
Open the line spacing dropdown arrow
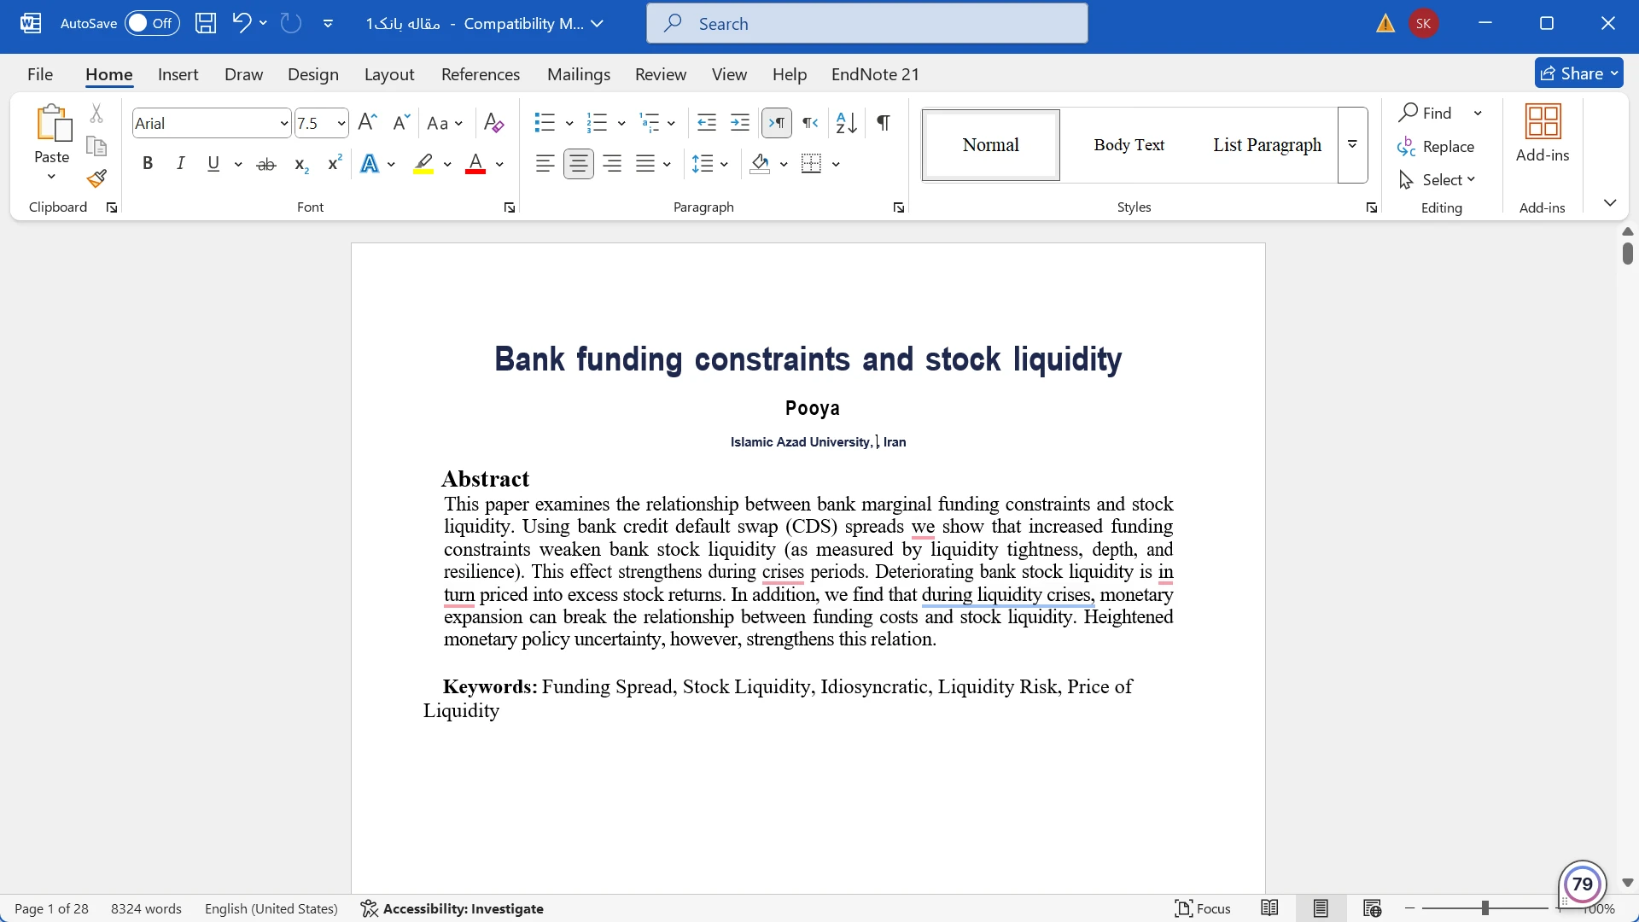(x=725, y=164)
